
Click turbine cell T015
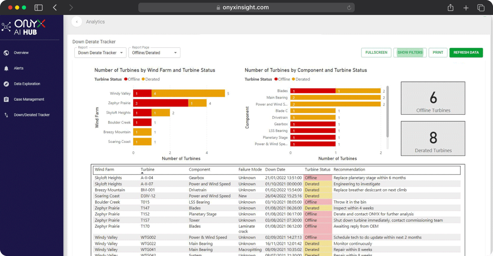[145, 202]
